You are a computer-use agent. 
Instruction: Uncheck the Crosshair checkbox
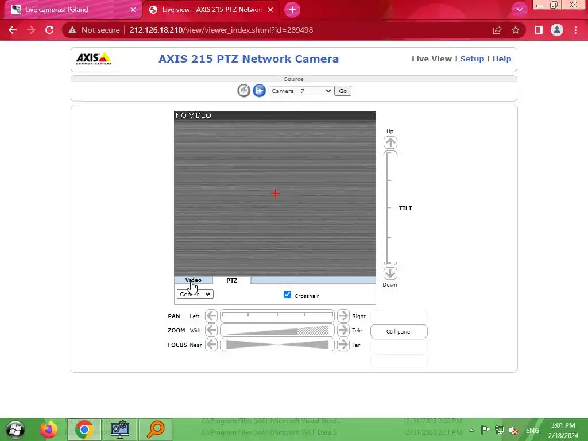click(287, 295)
